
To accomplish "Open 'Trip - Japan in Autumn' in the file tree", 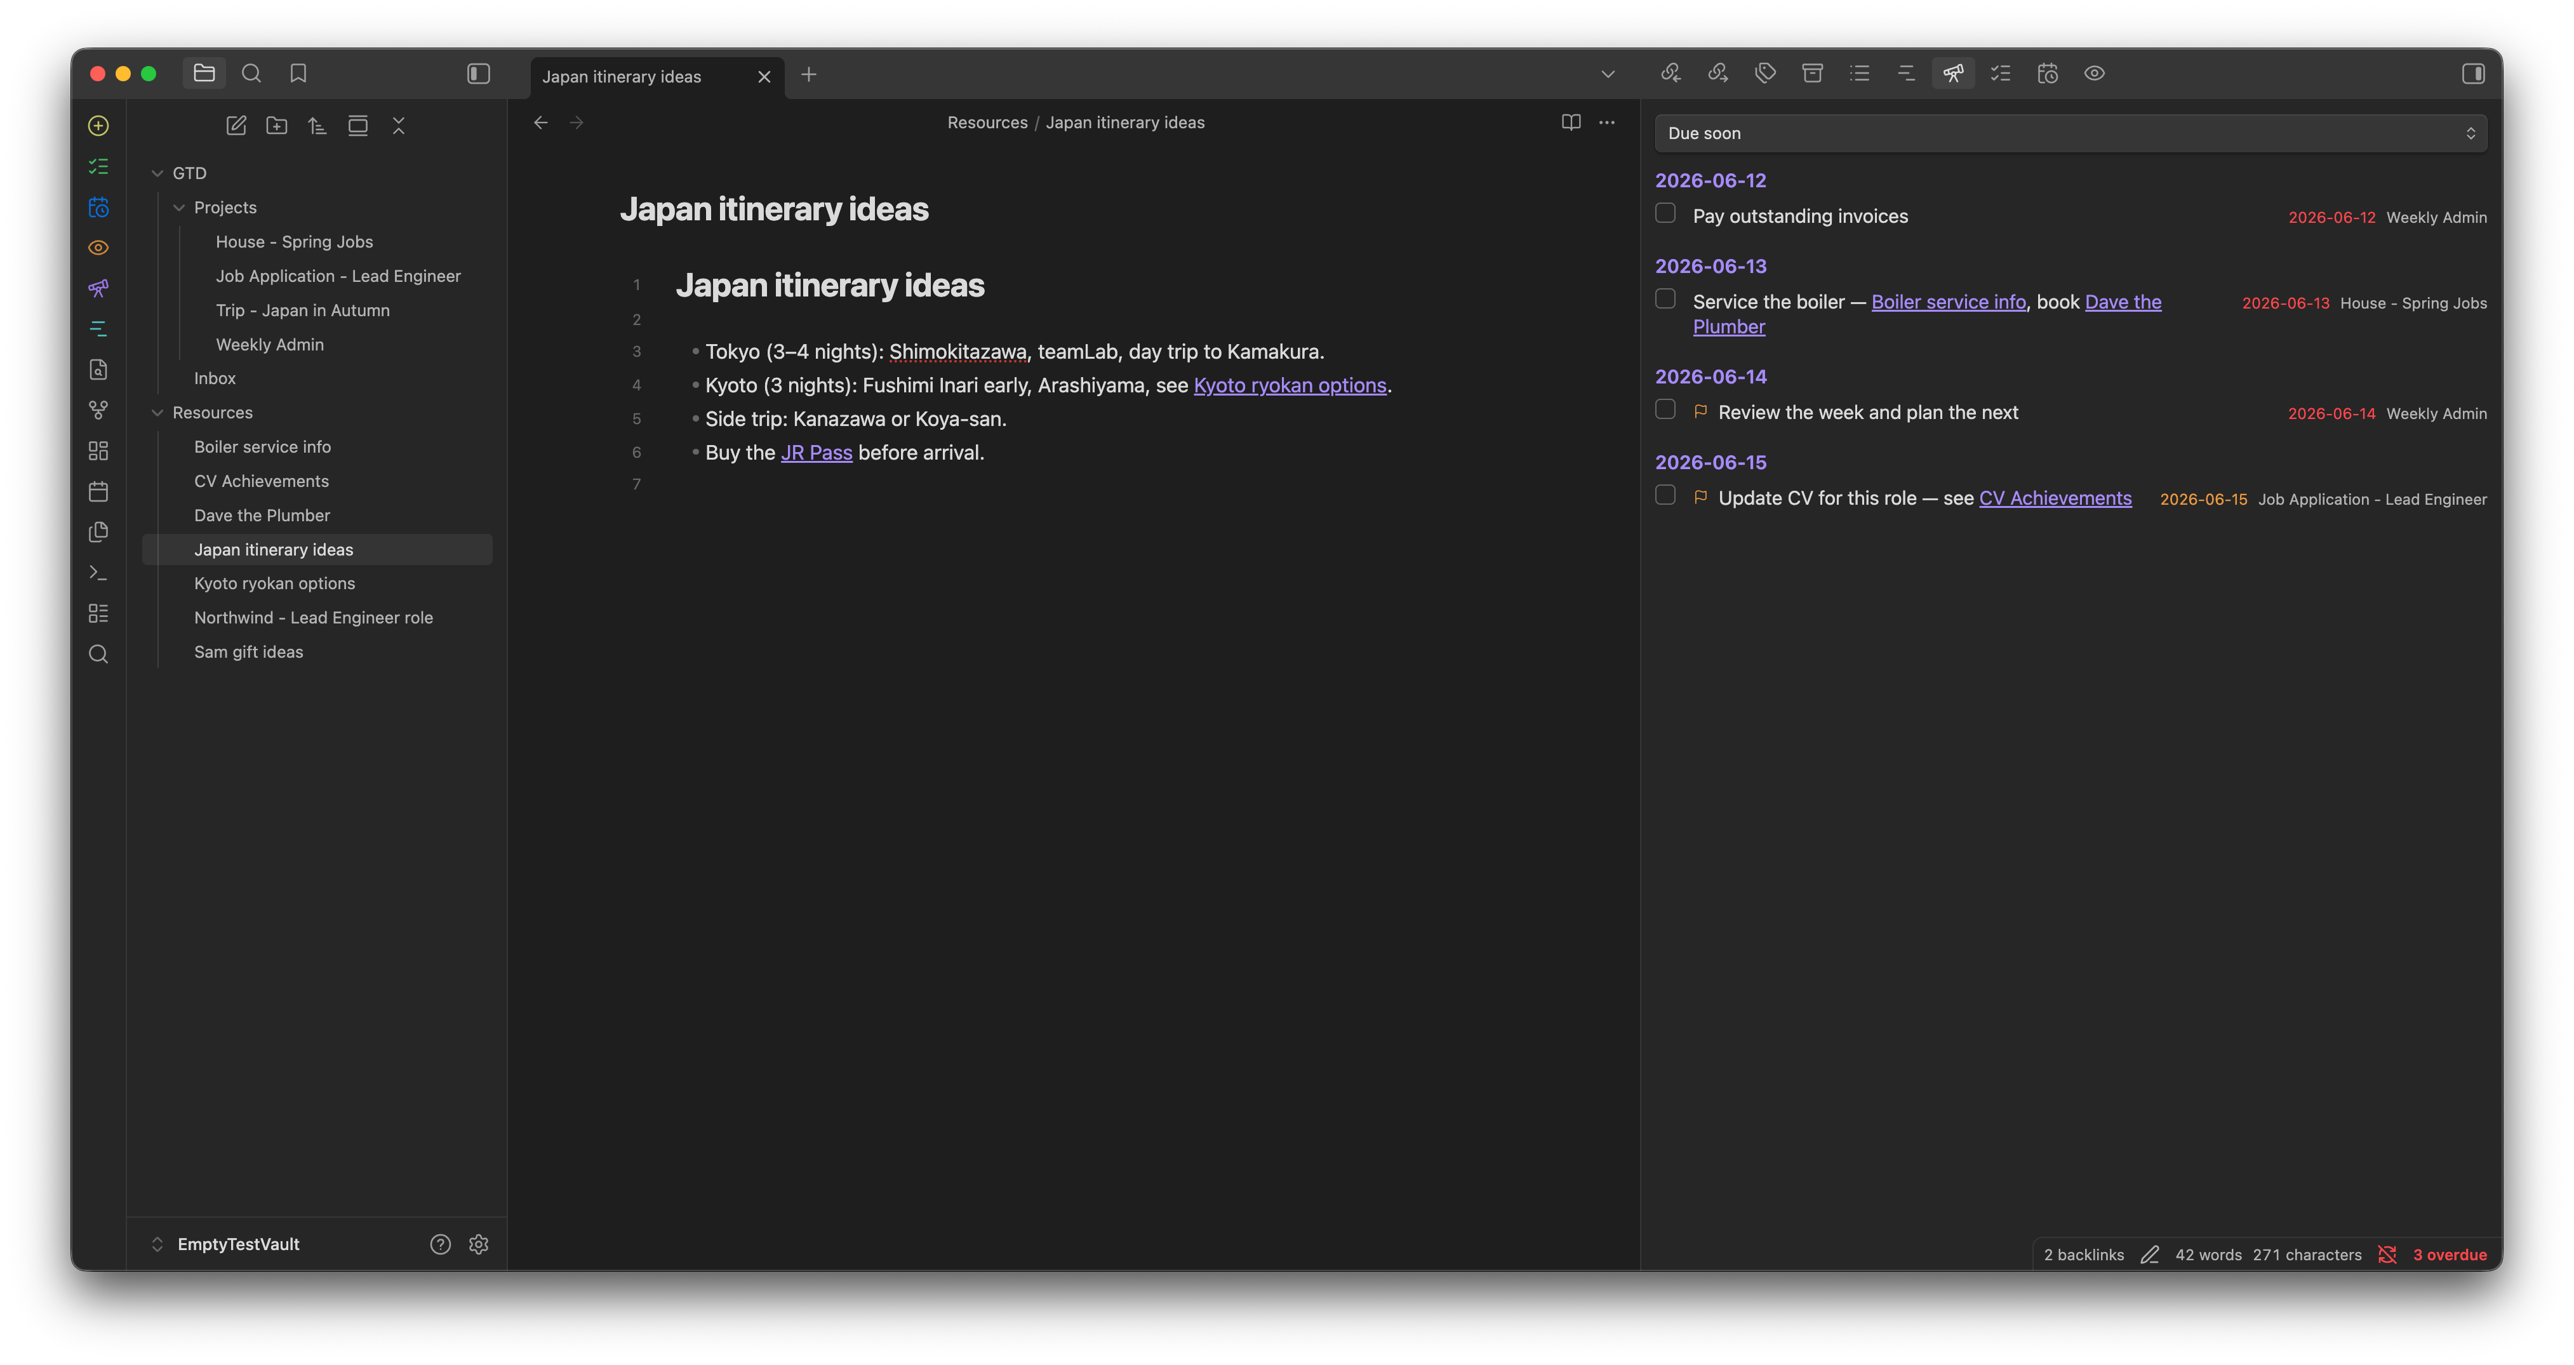I will [x=303, y=310].
